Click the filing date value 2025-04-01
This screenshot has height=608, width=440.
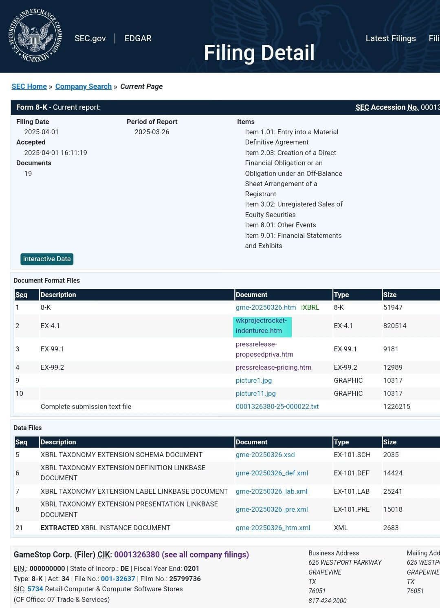tap(42, 132)
